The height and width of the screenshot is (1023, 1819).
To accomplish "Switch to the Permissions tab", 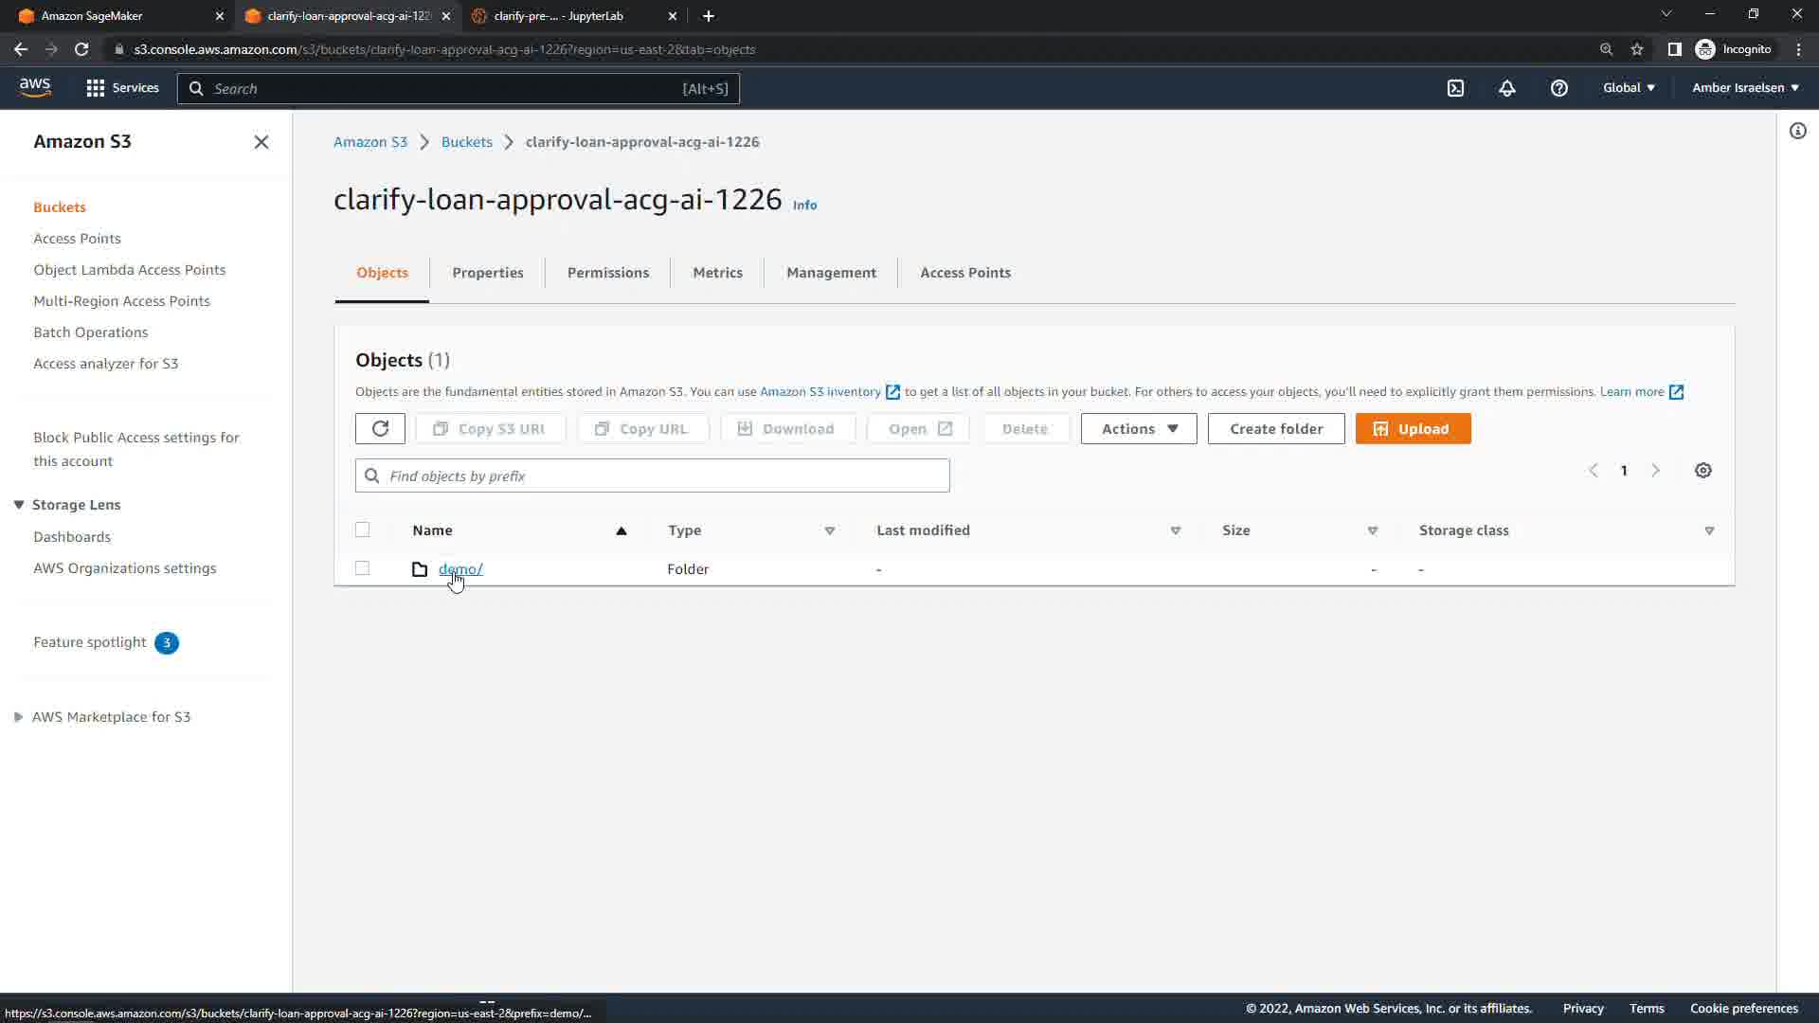I will point(607,273).
